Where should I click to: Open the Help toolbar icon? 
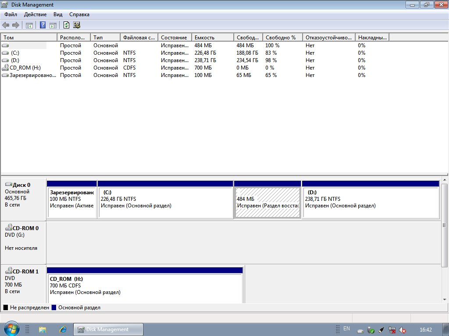click(x=43, y=25)
